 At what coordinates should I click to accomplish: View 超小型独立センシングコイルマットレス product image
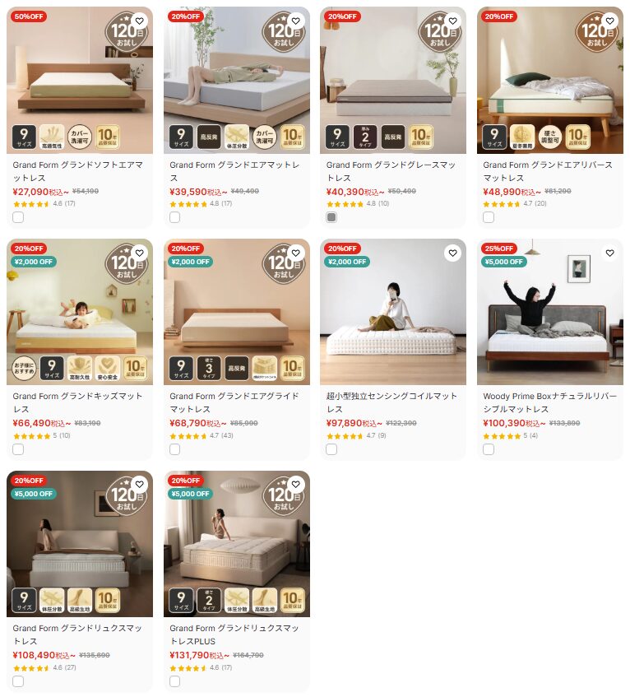click(393, 312)
